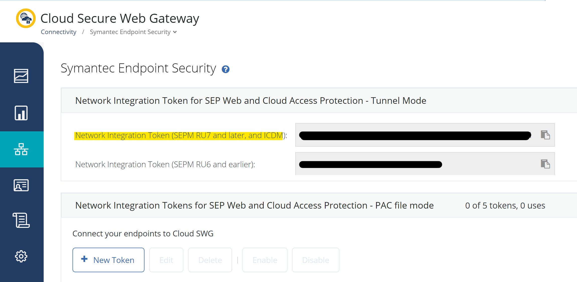Click the RU7 and later token field
This screenshot has width=577, height=282.
(x=415, y=135)
